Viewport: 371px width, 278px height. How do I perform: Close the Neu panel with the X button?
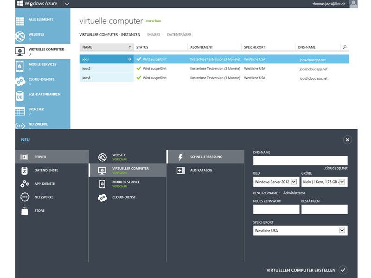click(x=347, y=140)
